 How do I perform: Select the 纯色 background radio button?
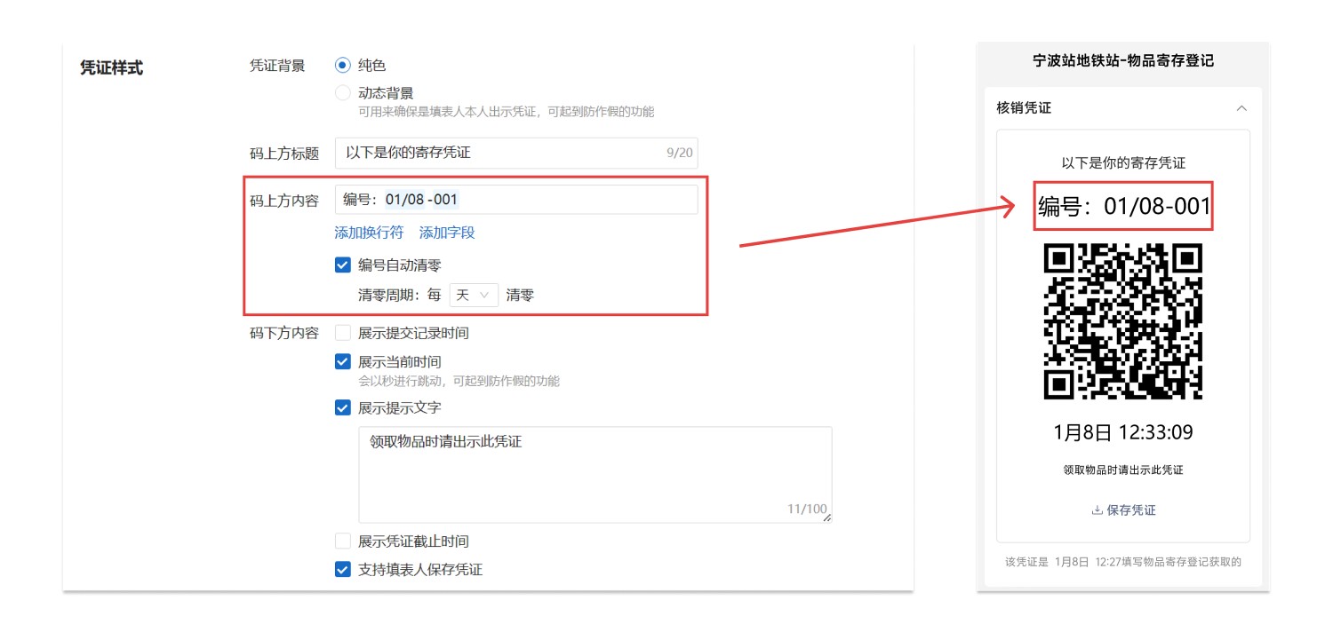343,66
